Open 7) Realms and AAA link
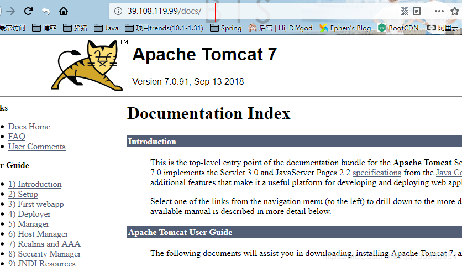The image size is (462, 266). point(44,244)
